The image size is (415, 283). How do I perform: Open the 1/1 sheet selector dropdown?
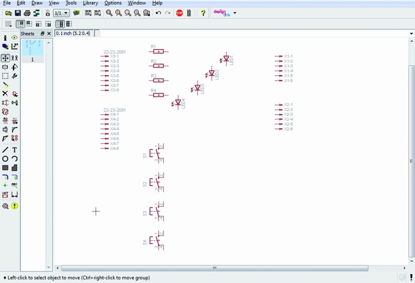(x=66, y=13)
